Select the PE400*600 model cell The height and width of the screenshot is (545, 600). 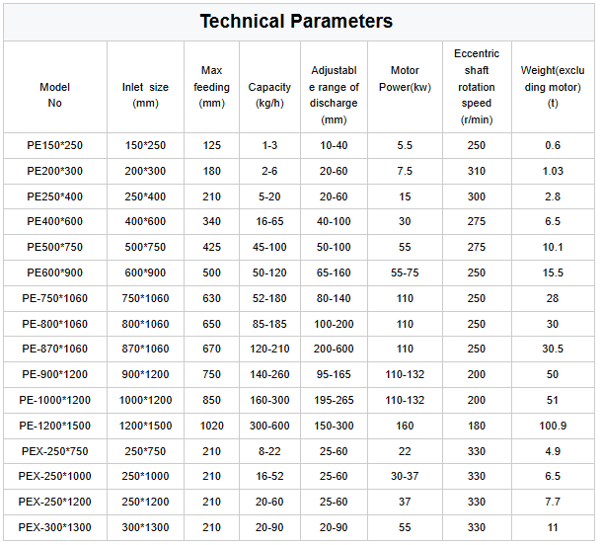pos(55,222)
